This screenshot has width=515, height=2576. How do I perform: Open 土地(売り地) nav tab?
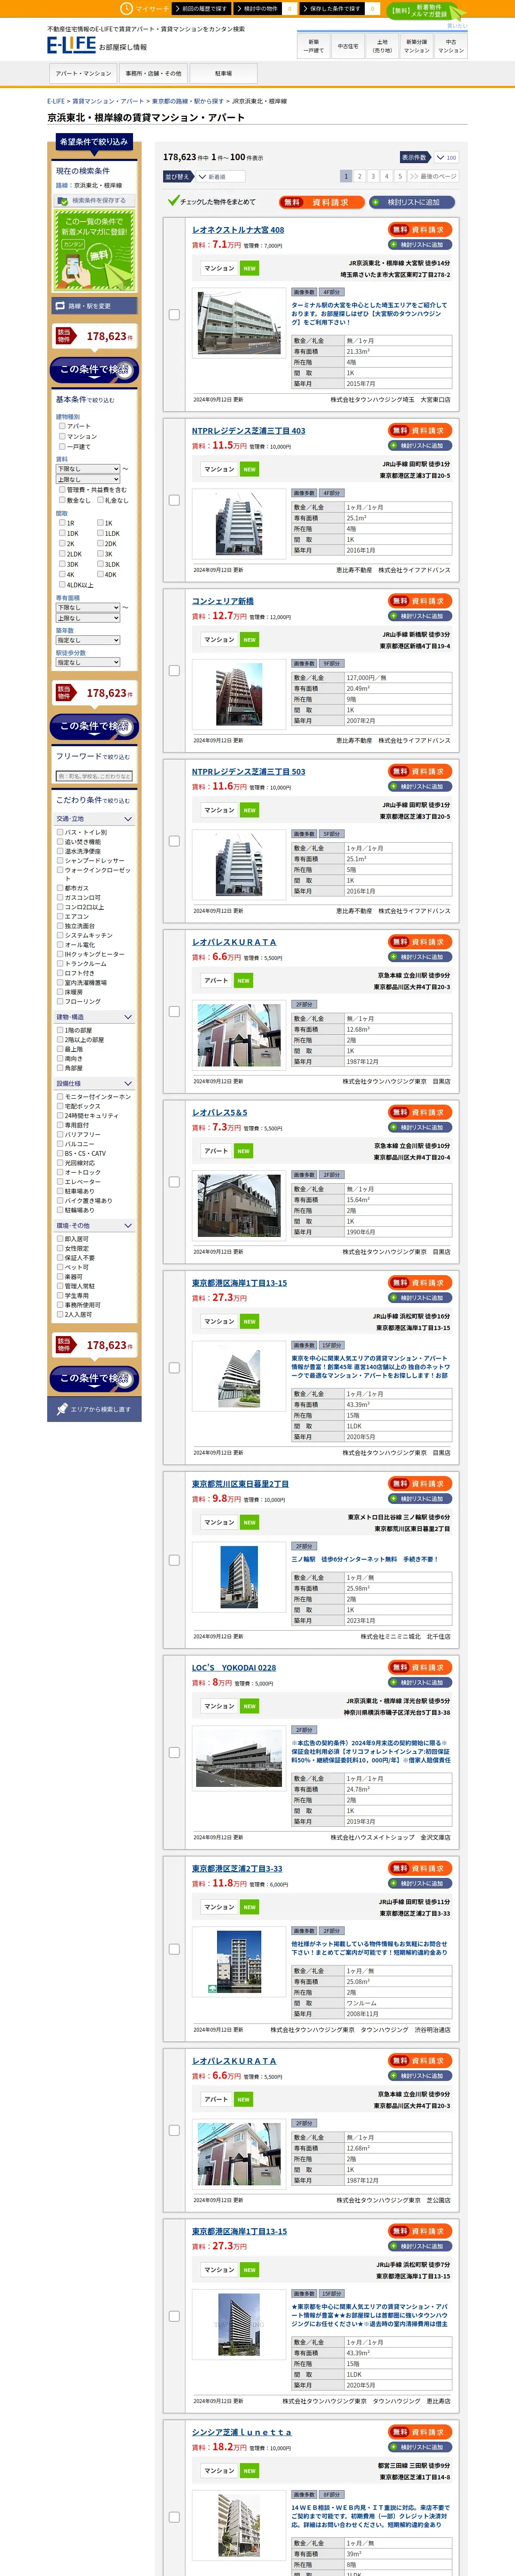click(x=382, y=46)
